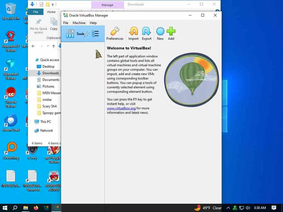The height and width of the screenshot is (212, 283).
Task: Select the !INSTALLIN... text file icon
Action: (11, 179)
